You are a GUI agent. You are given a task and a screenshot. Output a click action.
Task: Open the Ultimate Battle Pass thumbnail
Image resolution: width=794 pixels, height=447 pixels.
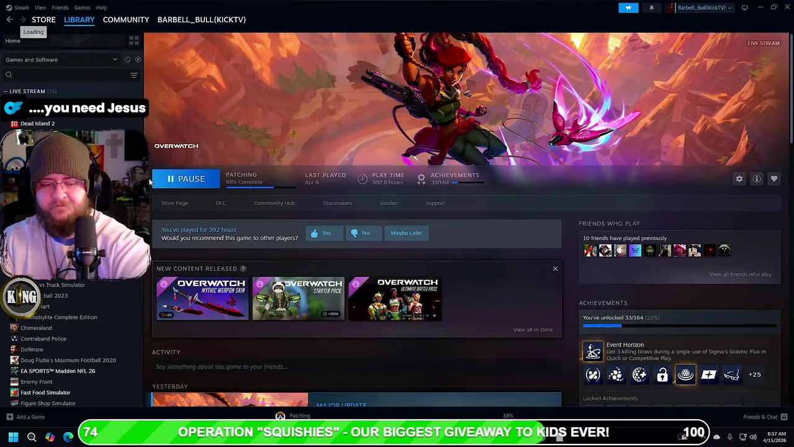click(395, 299)
